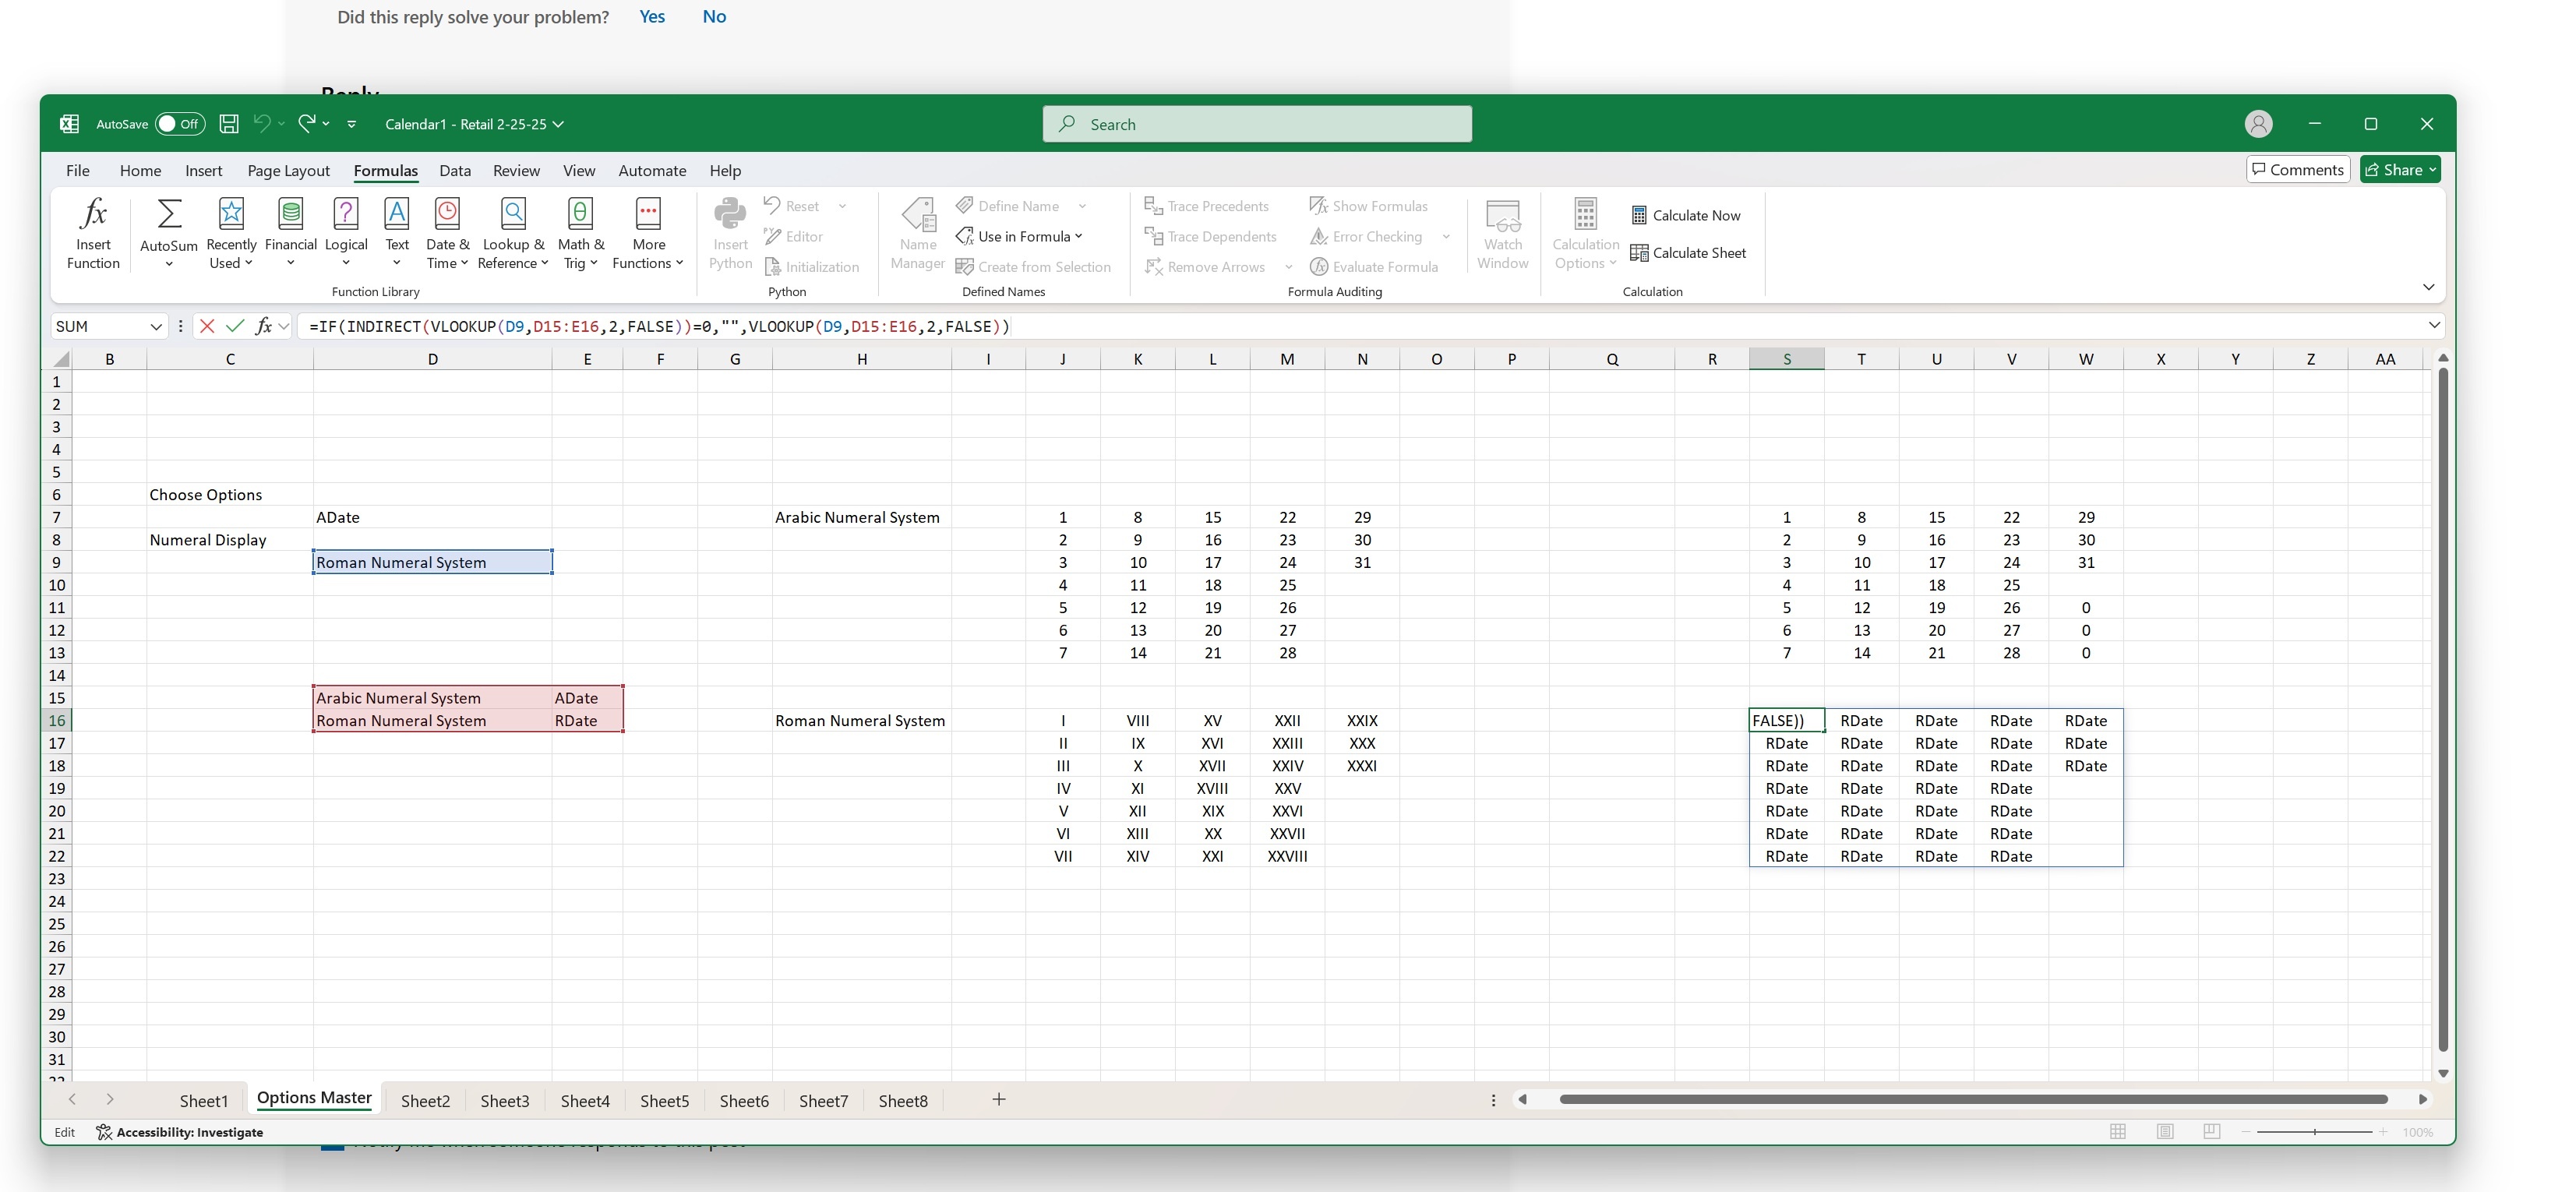Click the Comments button
Image resolution: width=2576 pixels, height=1192 pixels.
tap(2298, 169)
